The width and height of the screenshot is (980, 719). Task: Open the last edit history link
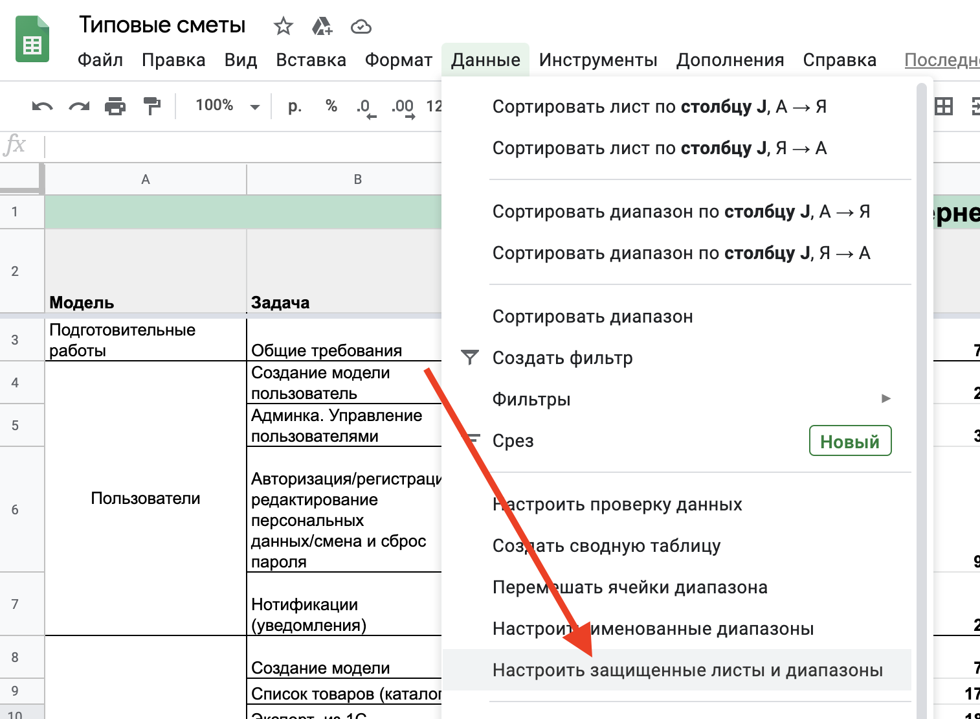point(941,60)
